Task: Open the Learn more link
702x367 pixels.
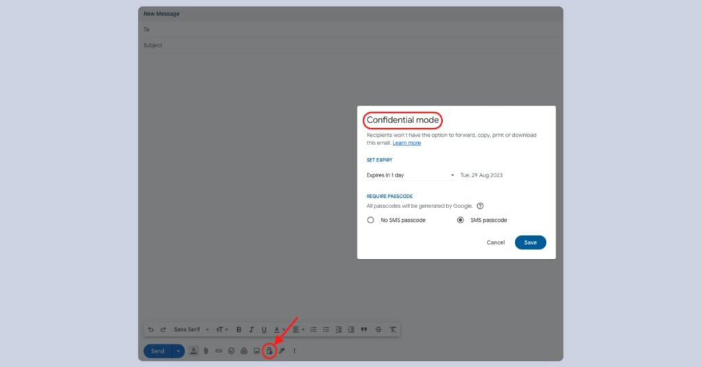Action: coord(407,143)
